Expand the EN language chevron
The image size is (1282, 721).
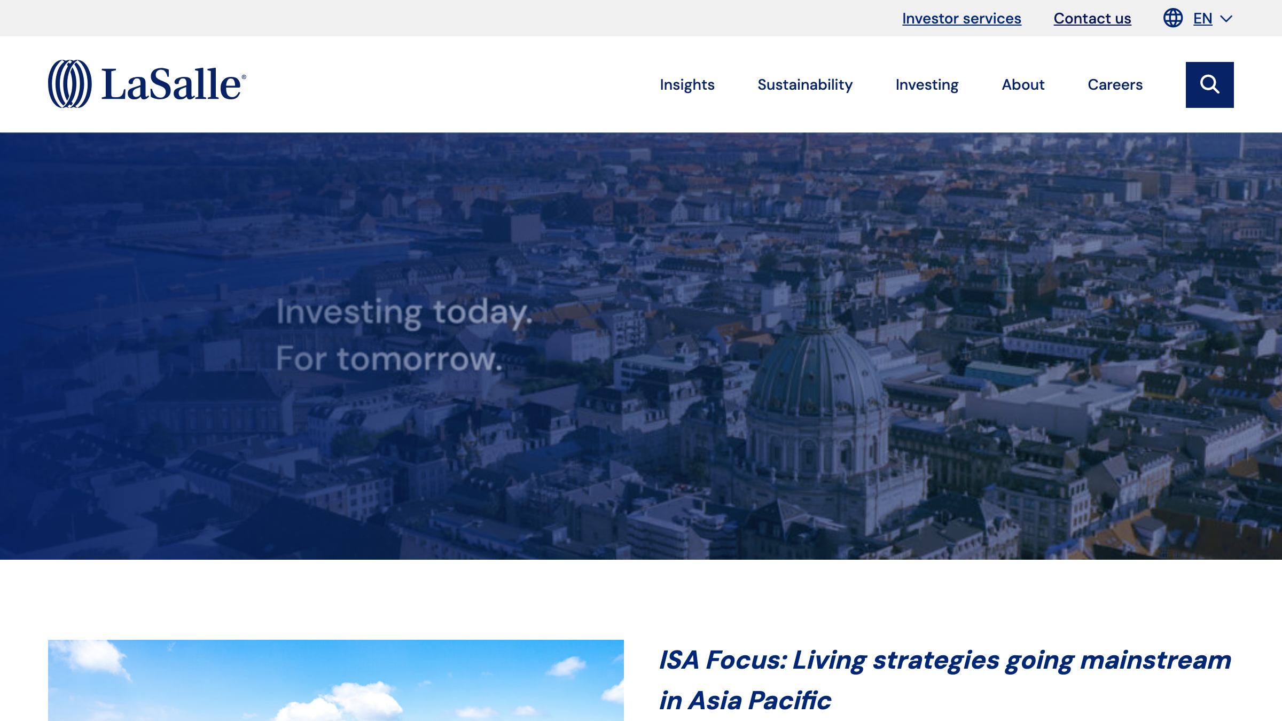[x=1226, y=19]
